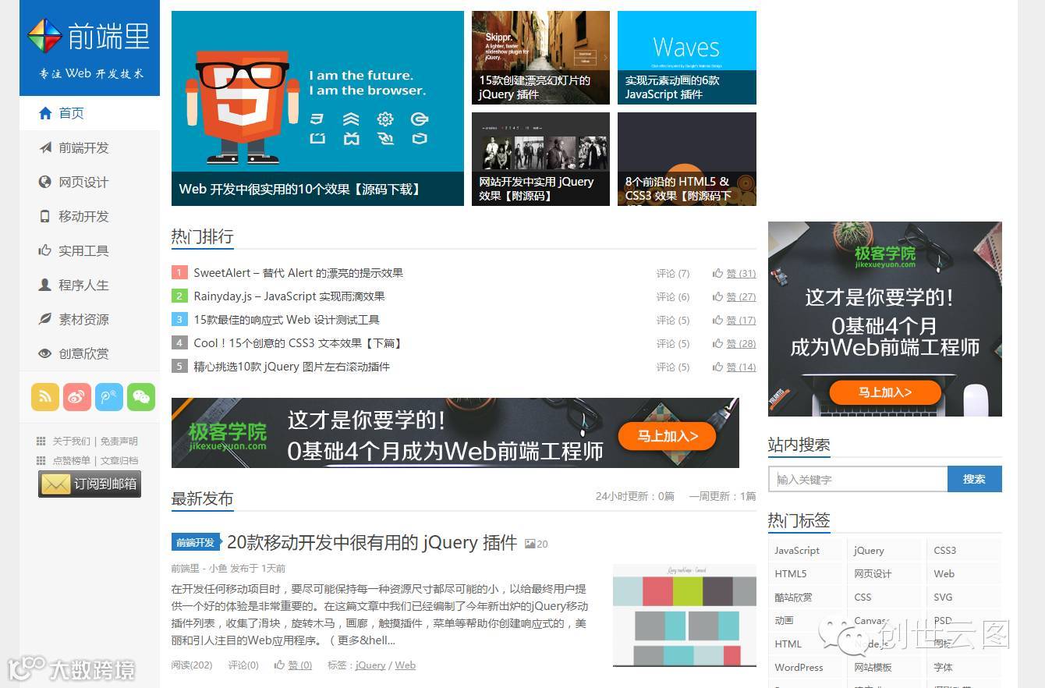Click the thumbs-up icon for 15款最佳的响应式 article
Image resolution: width=1045 pixels, height=688 pixels.
coord(717,320)
